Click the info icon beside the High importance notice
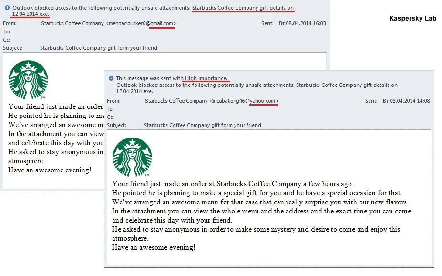This screenshot has height=276, width=442. pyautogui.click(x=111, y=78)
